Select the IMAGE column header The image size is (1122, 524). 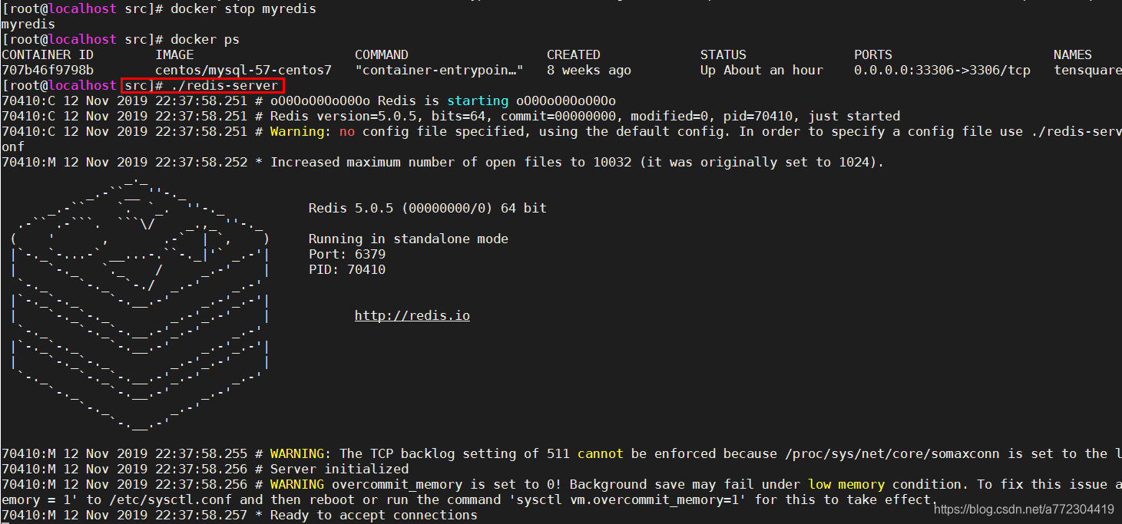pos(174,54)
